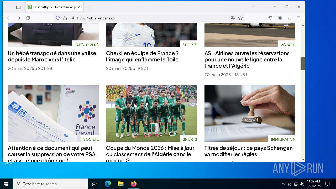This screenshot has width=336, height=189.
Task: Translate this page icon
Action: pyautogui.click(x=233, y=18)
